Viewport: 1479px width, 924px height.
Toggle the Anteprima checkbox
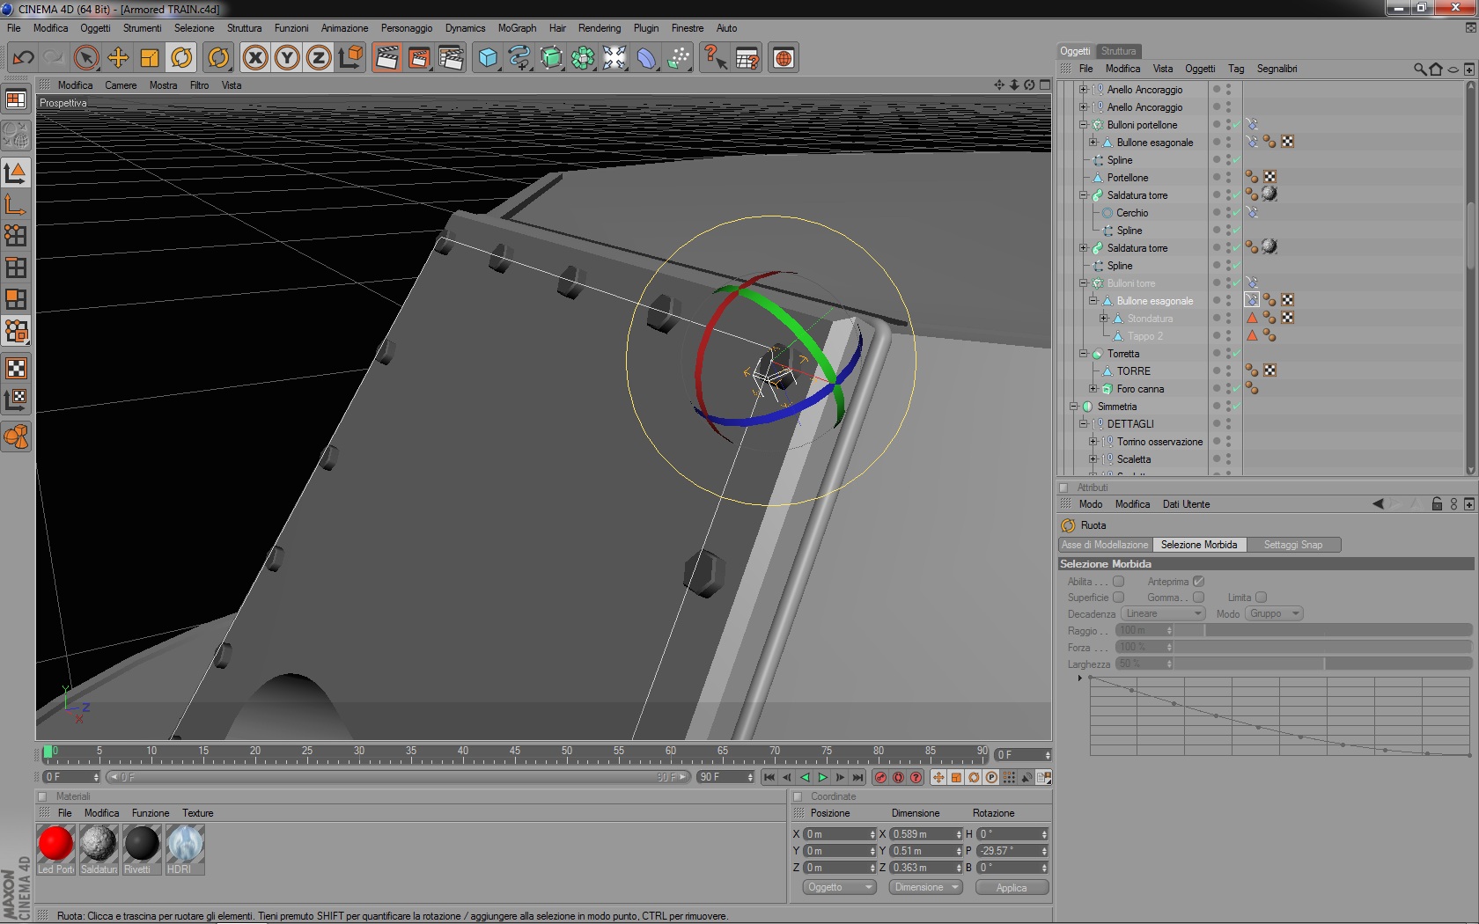tap(1198, 581)
